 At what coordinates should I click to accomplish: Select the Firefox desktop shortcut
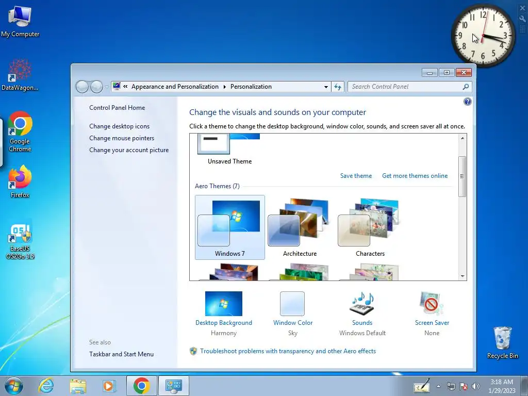20,181
